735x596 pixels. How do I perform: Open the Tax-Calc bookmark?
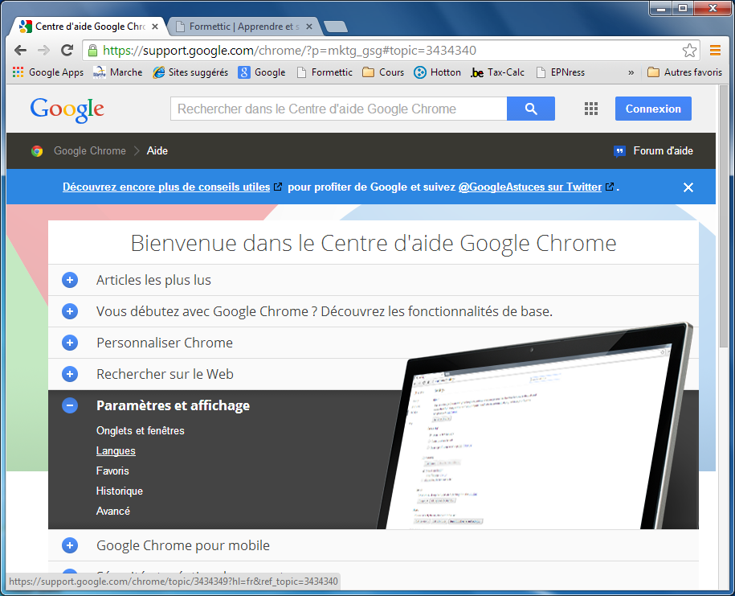click(497, 72)
